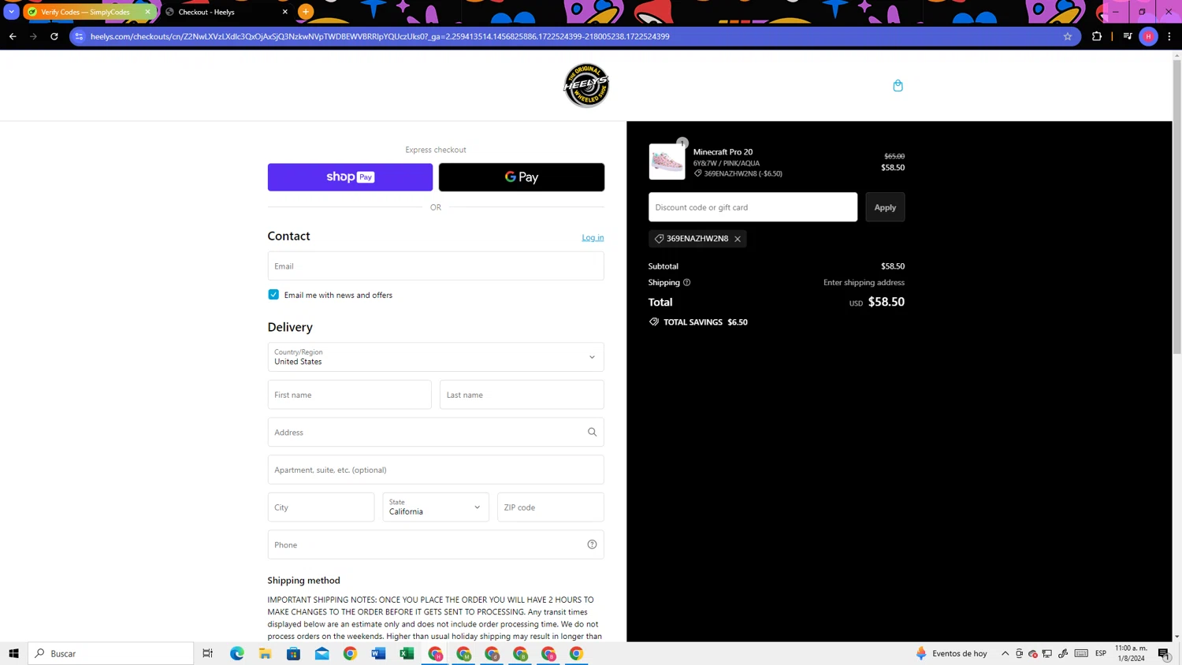This screenshot has height=665, width=1182.
Task: Go back to the previous page
Action: click(x=13, y=36)
